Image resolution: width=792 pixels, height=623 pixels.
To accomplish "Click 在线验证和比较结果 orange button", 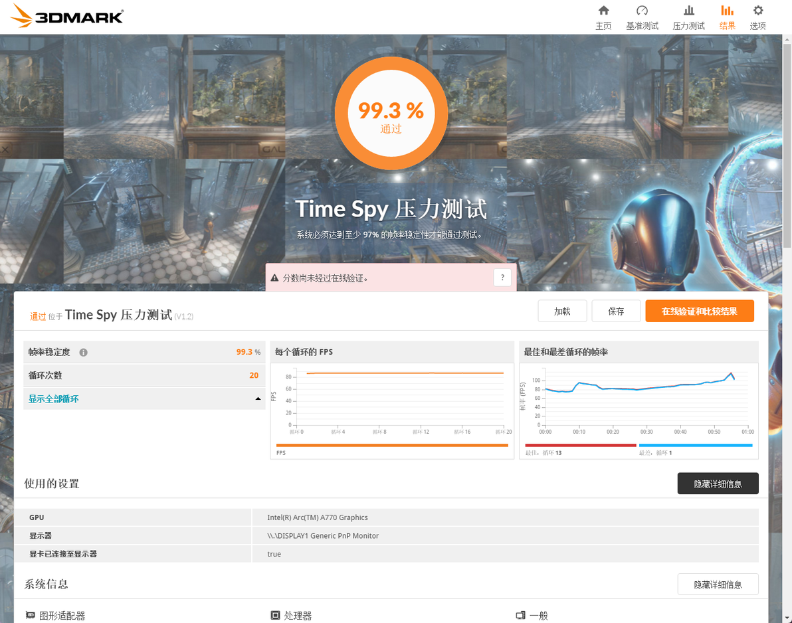I will coord(700,311).
